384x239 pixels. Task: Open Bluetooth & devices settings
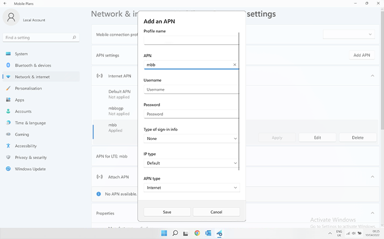point(33,65)
